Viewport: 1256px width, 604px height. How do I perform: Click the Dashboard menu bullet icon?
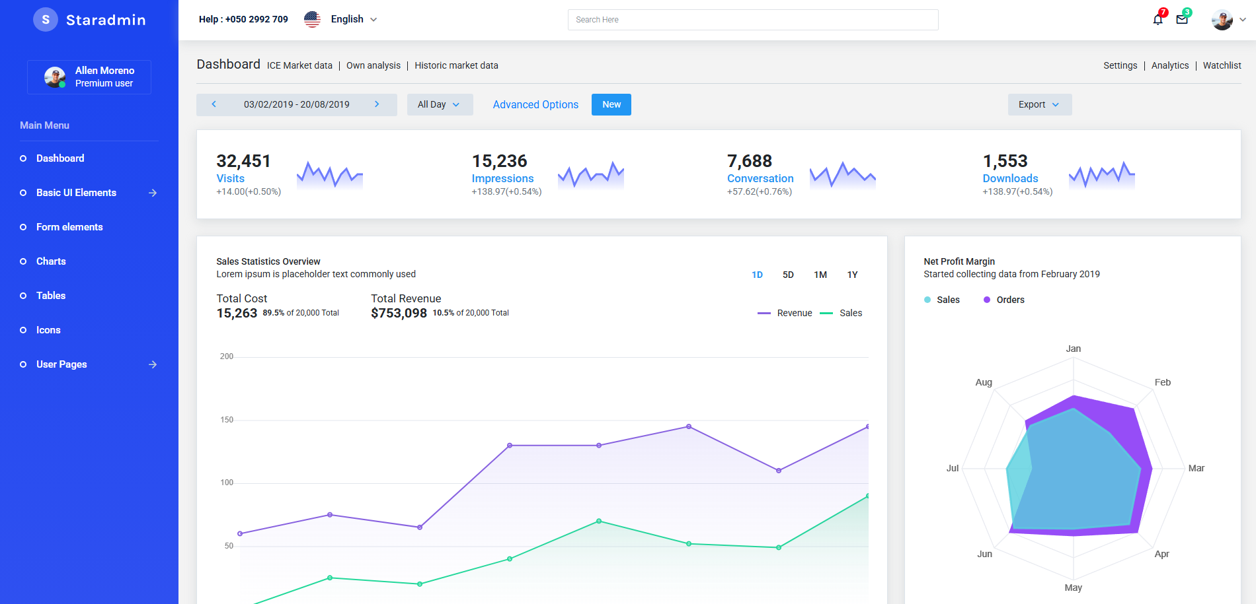(x=23, y=158)
